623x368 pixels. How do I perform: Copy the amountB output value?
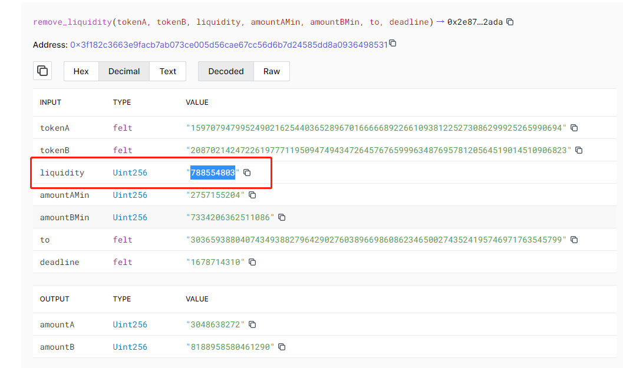click(x=282, y=347)
